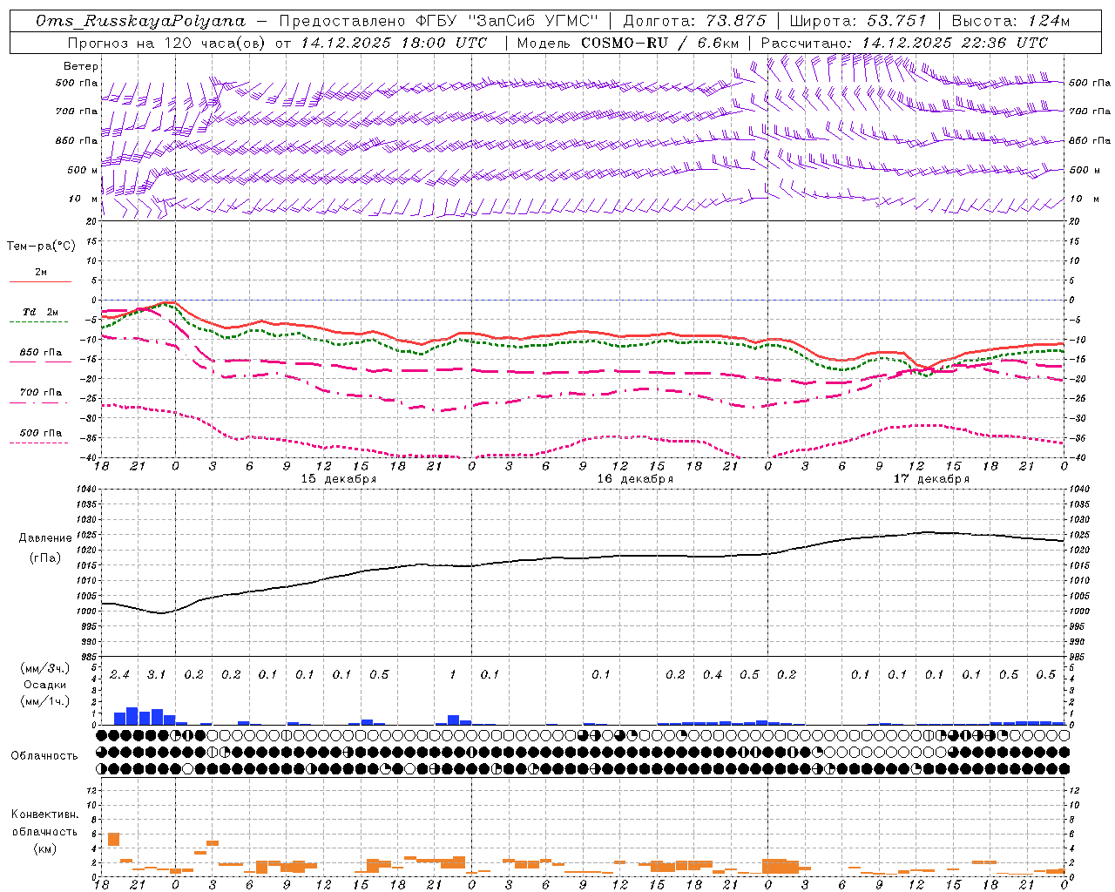Click the 500 гПа temperature legend entry
Viewport: 1115px width, 892px height.
41,433
